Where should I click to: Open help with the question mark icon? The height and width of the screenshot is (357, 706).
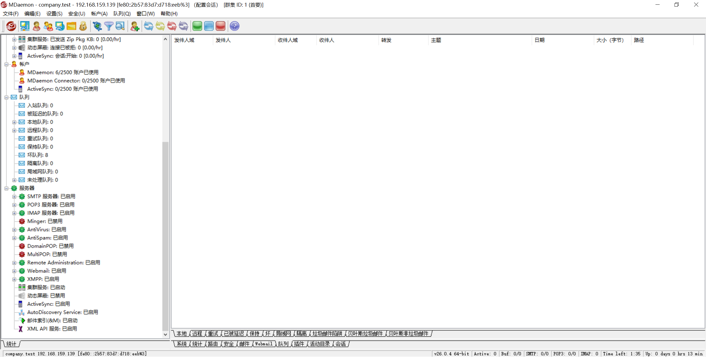[x=234, y=26]
